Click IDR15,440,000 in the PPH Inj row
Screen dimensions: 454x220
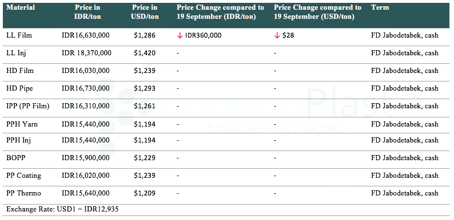coord(86,140)
